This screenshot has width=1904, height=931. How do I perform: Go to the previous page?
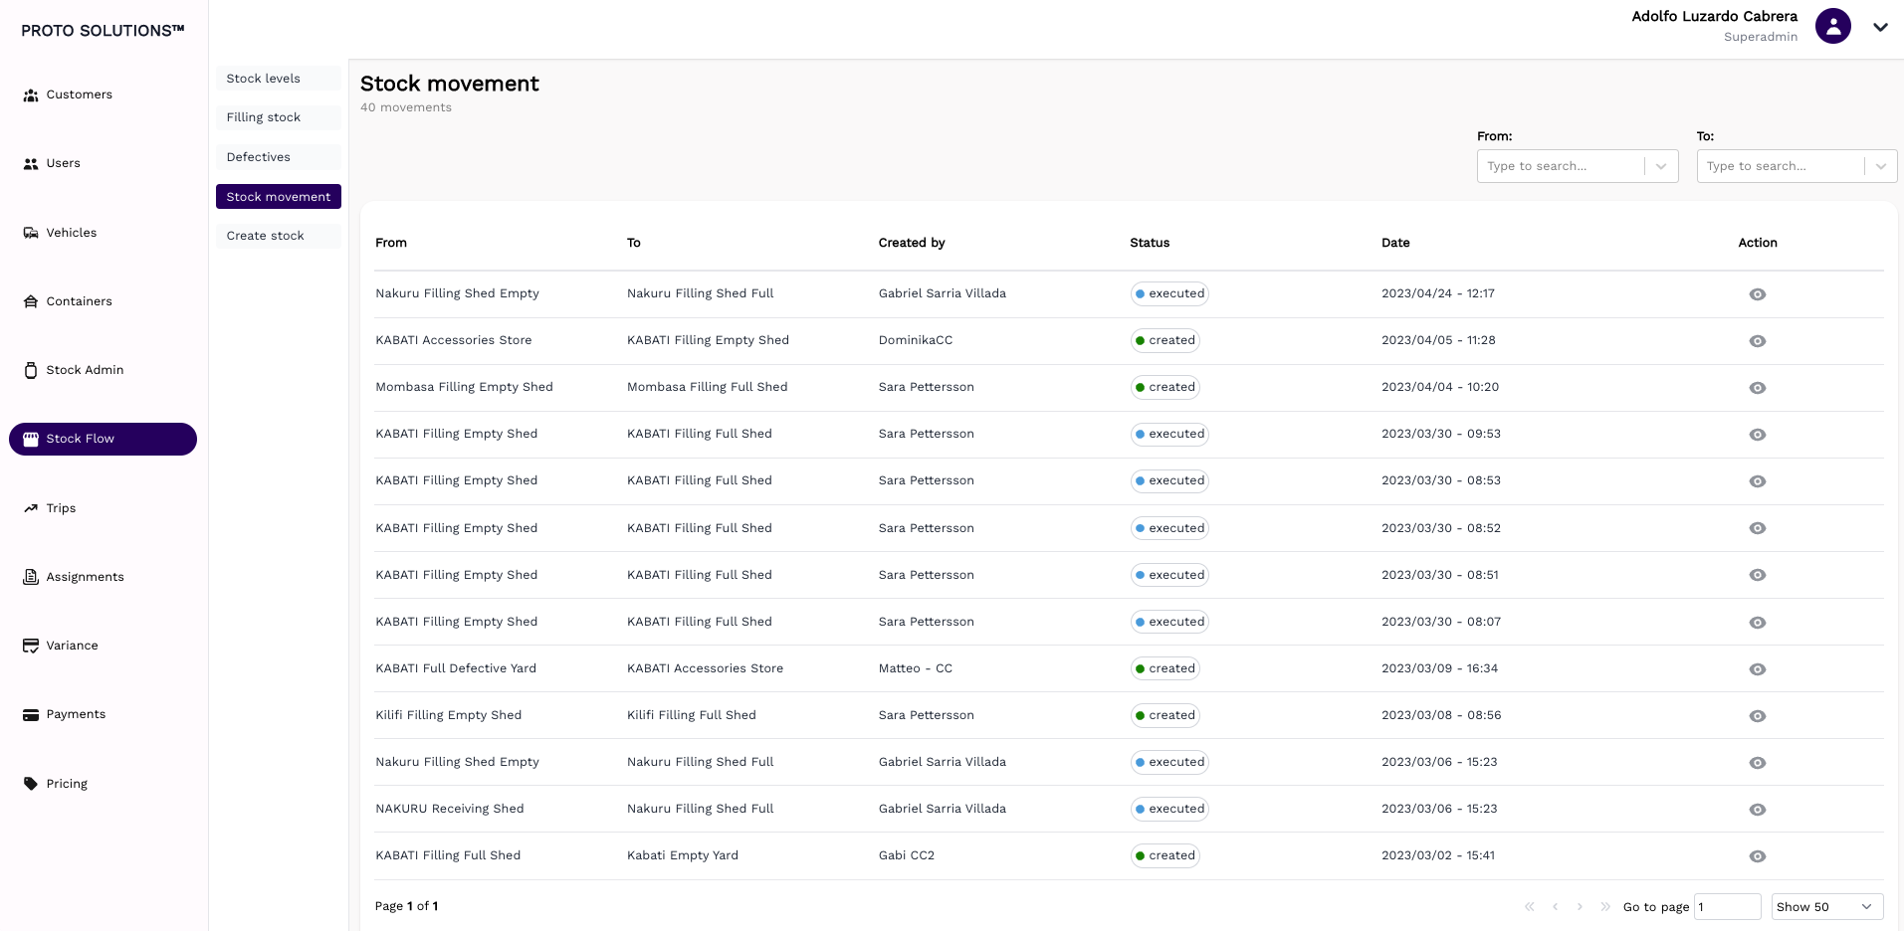1555,906
